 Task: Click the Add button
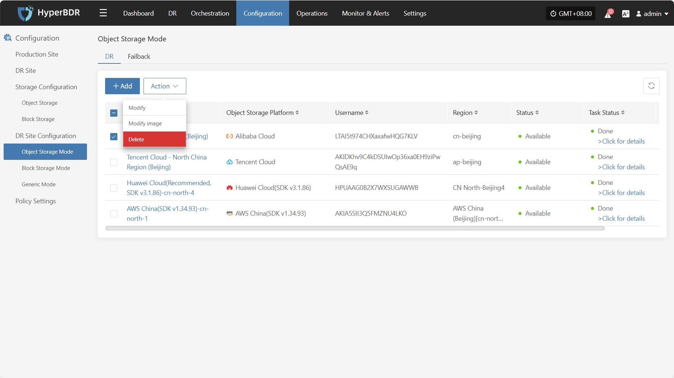tap(122, 86)
